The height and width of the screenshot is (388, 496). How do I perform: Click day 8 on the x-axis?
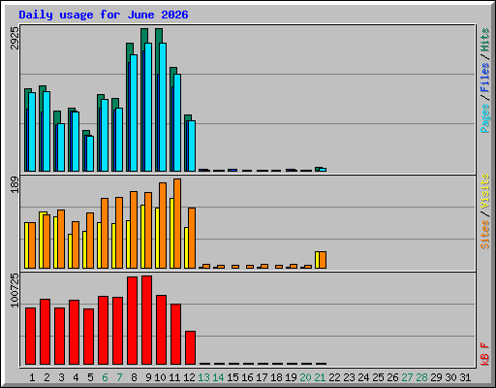coord(134,377)
